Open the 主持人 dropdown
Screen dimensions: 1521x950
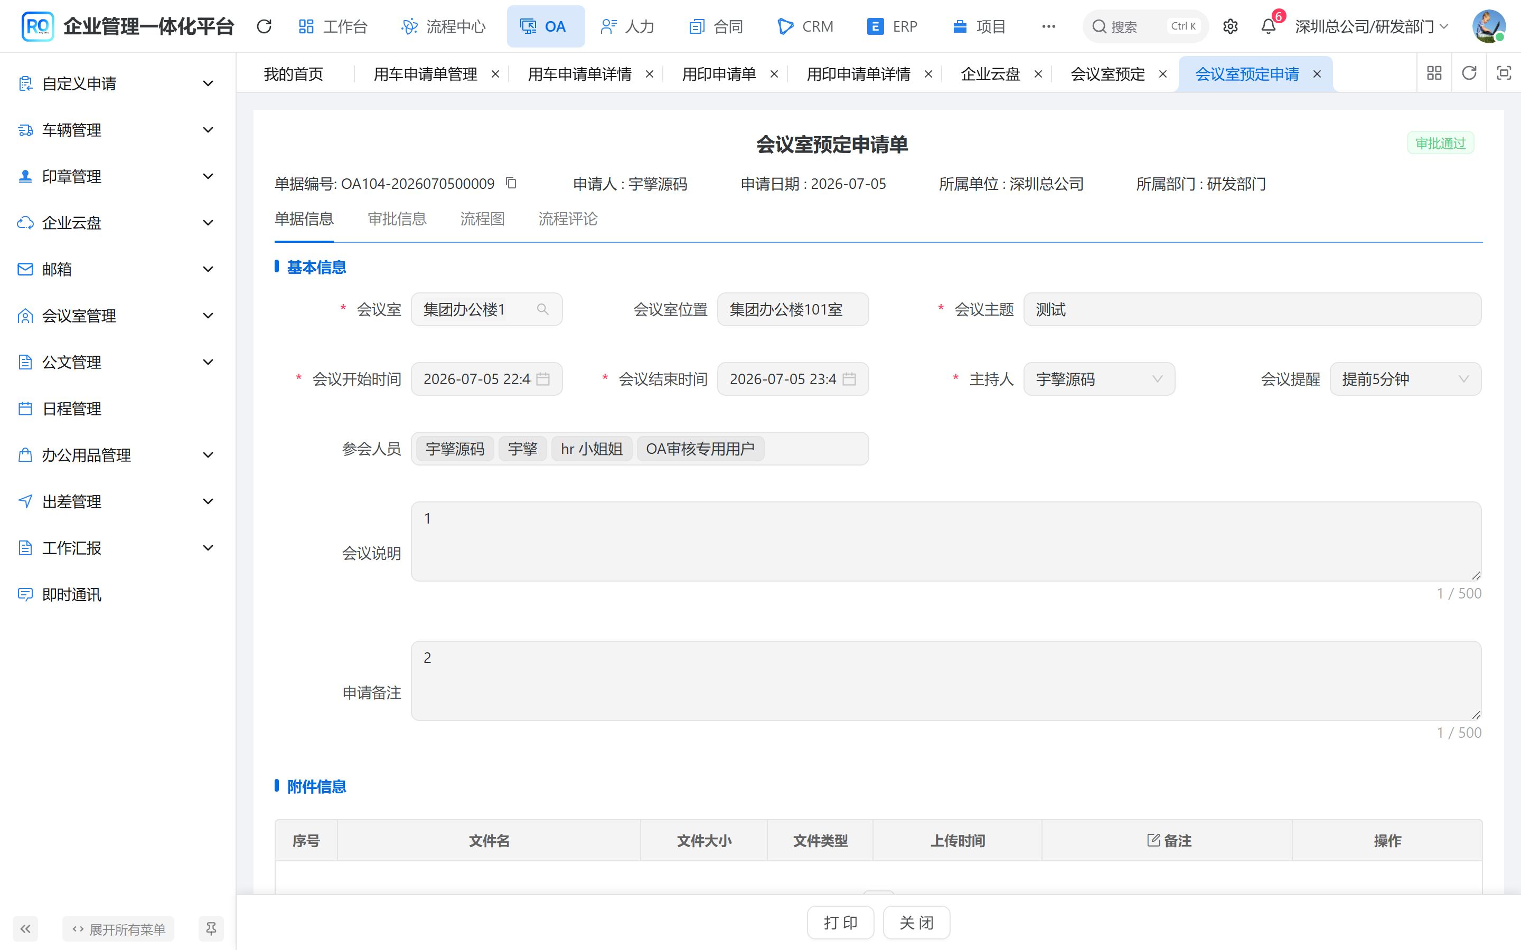(x=1098, y=379)
